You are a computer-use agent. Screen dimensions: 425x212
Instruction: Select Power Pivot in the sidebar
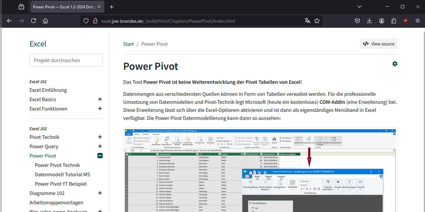[x=43, y=156]
